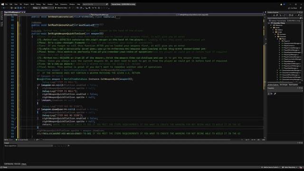Click Add to Source Control in status bar
The height and width of the screenshot is (171, 304).
pos(271,167)
